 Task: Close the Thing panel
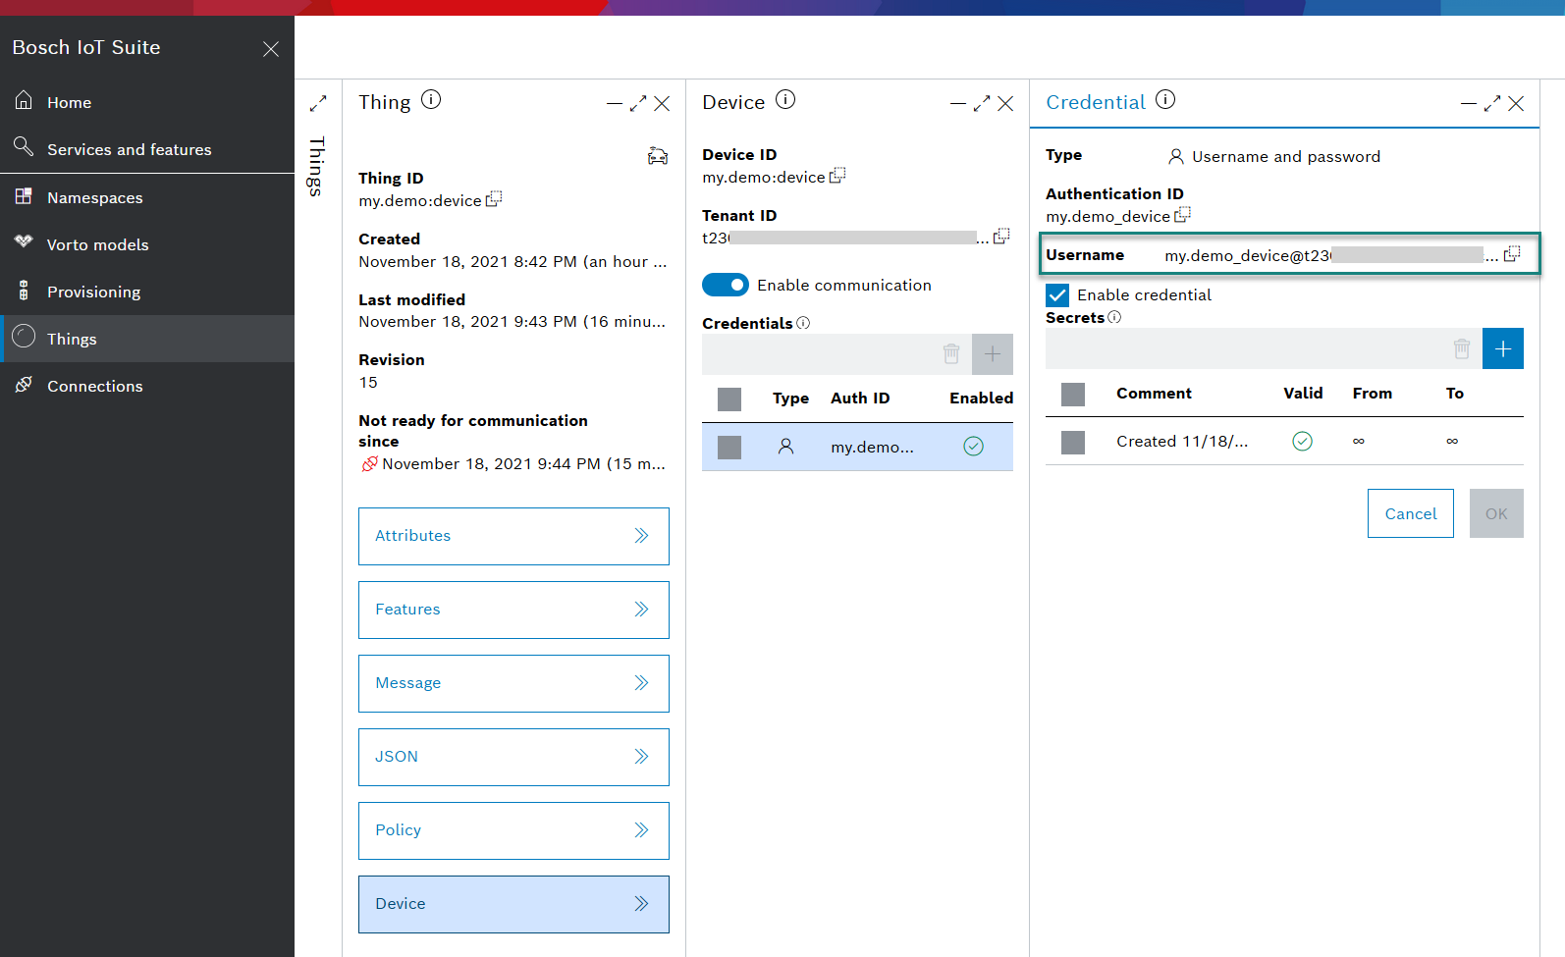point(663,103)
